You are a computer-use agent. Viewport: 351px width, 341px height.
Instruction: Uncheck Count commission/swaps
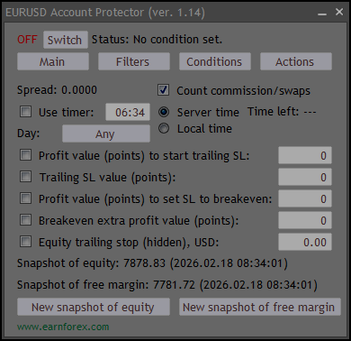tap(164, 90)
